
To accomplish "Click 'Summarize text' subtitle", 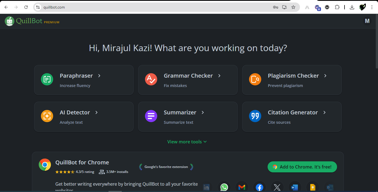I will point(178,122).
